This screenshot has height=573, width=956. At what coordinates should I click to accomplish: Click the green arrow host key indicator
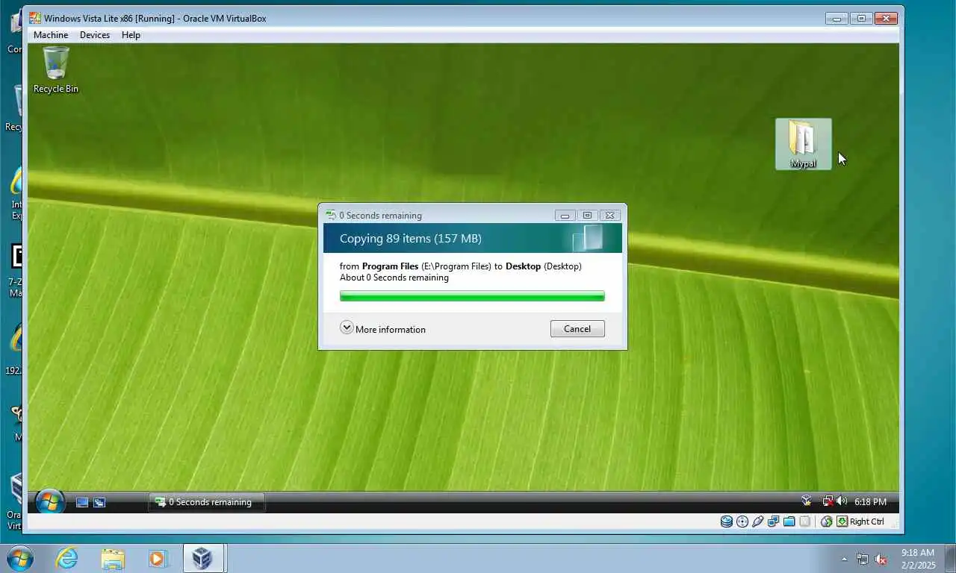(842, 522)
